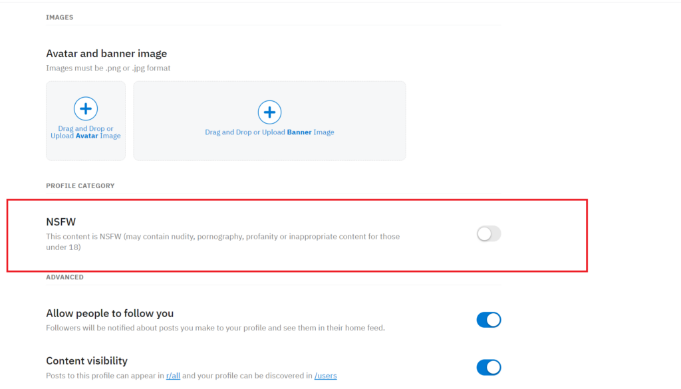The height and width of the screenshot is (389, 681).
Task: Click the plus icon for Avatar upload
Action: coord(85,108)
